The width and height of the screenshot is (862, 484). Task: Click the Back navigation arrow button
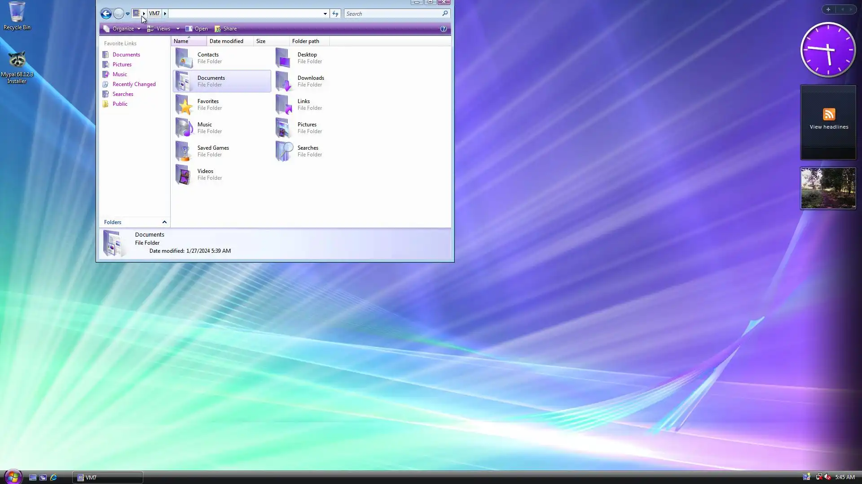(x=106, y=13)
